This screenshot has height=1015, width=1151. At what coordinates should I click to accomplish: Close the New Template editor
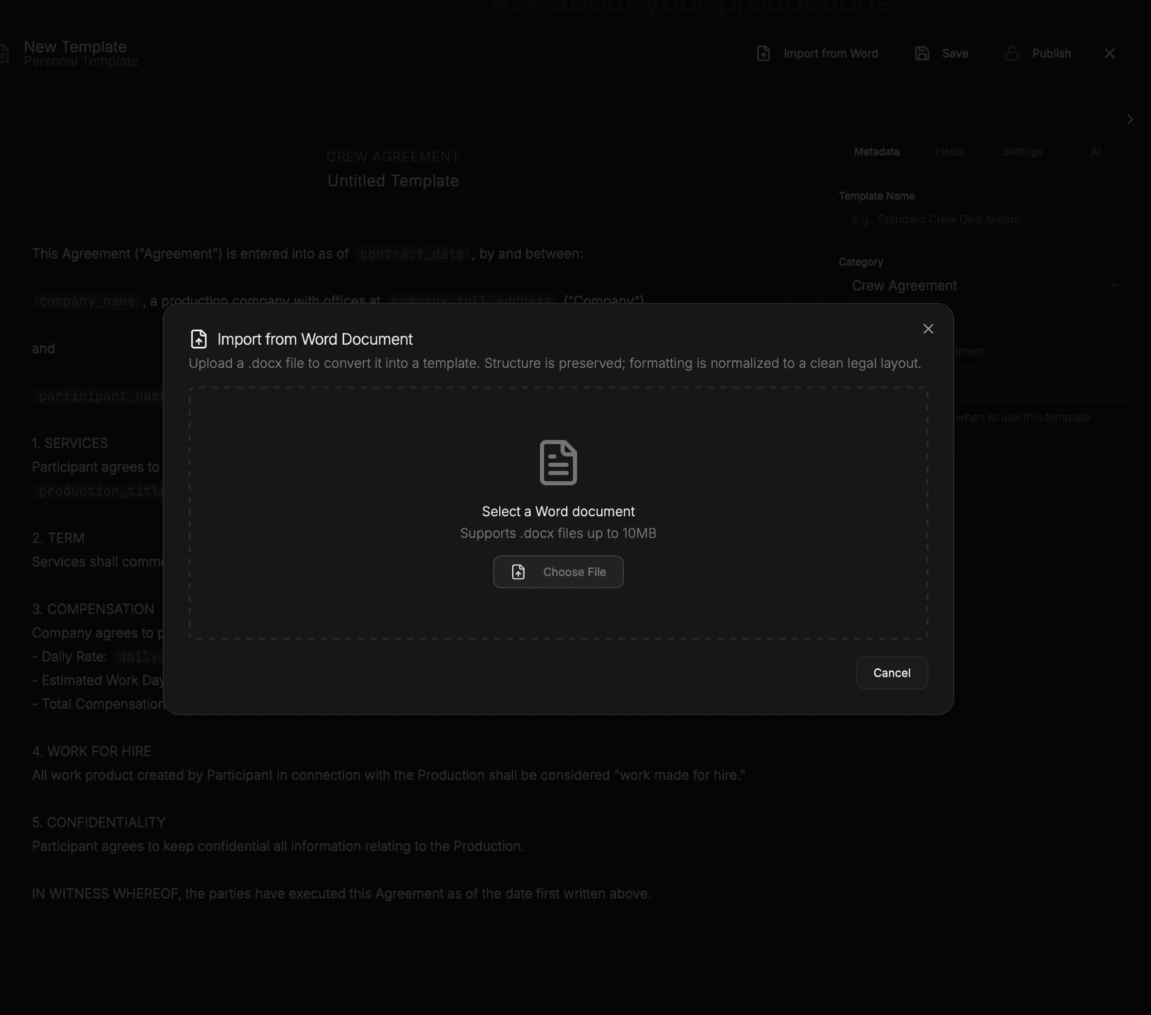pos(1109,54)
